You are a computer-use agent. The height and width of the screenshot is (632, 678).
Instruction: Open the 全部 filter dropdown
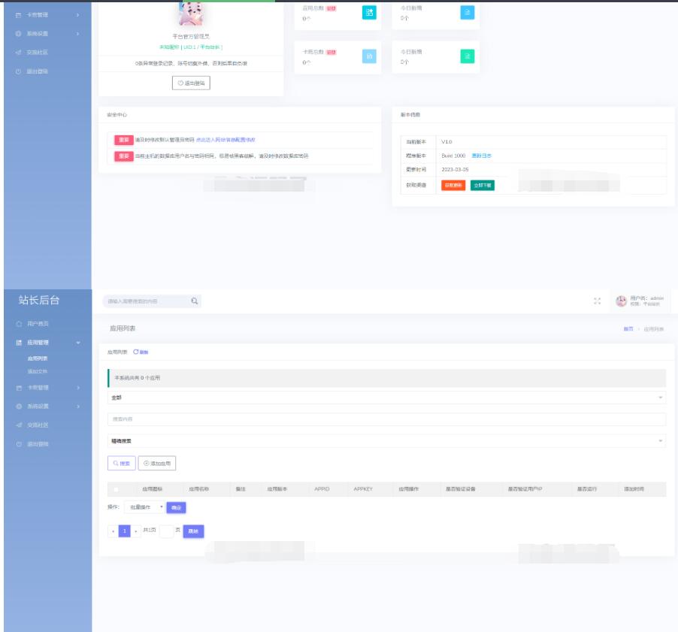click(386, 397)
